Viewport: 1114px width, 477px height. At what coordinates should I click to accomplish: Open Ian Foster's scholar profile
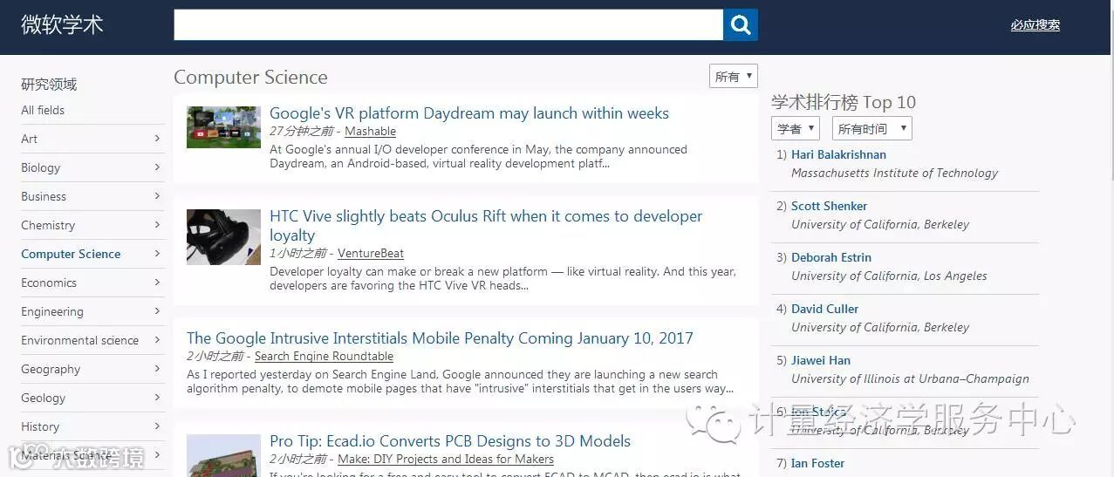coord(817,464)
